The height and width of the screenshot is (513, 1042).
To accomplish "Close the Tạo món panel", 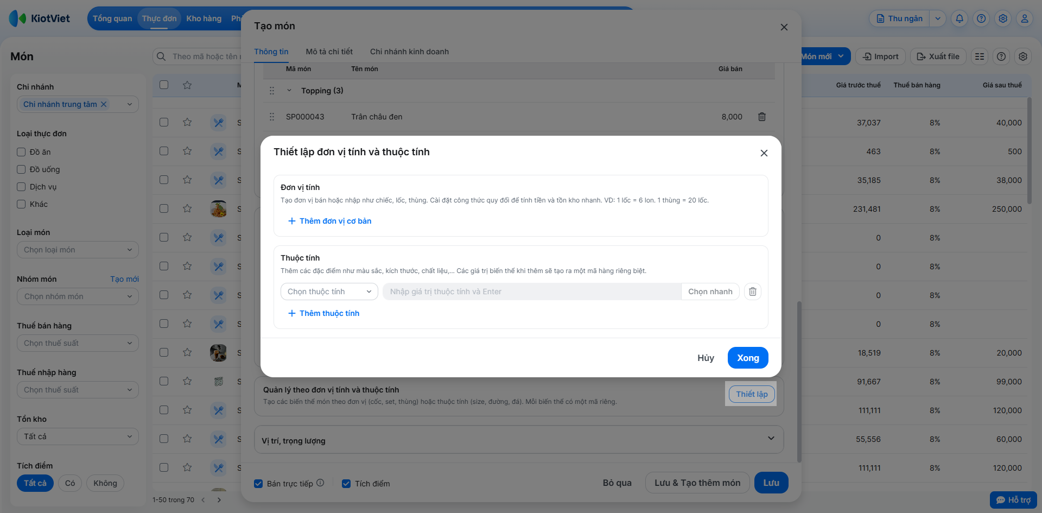I will pos(784,27).
